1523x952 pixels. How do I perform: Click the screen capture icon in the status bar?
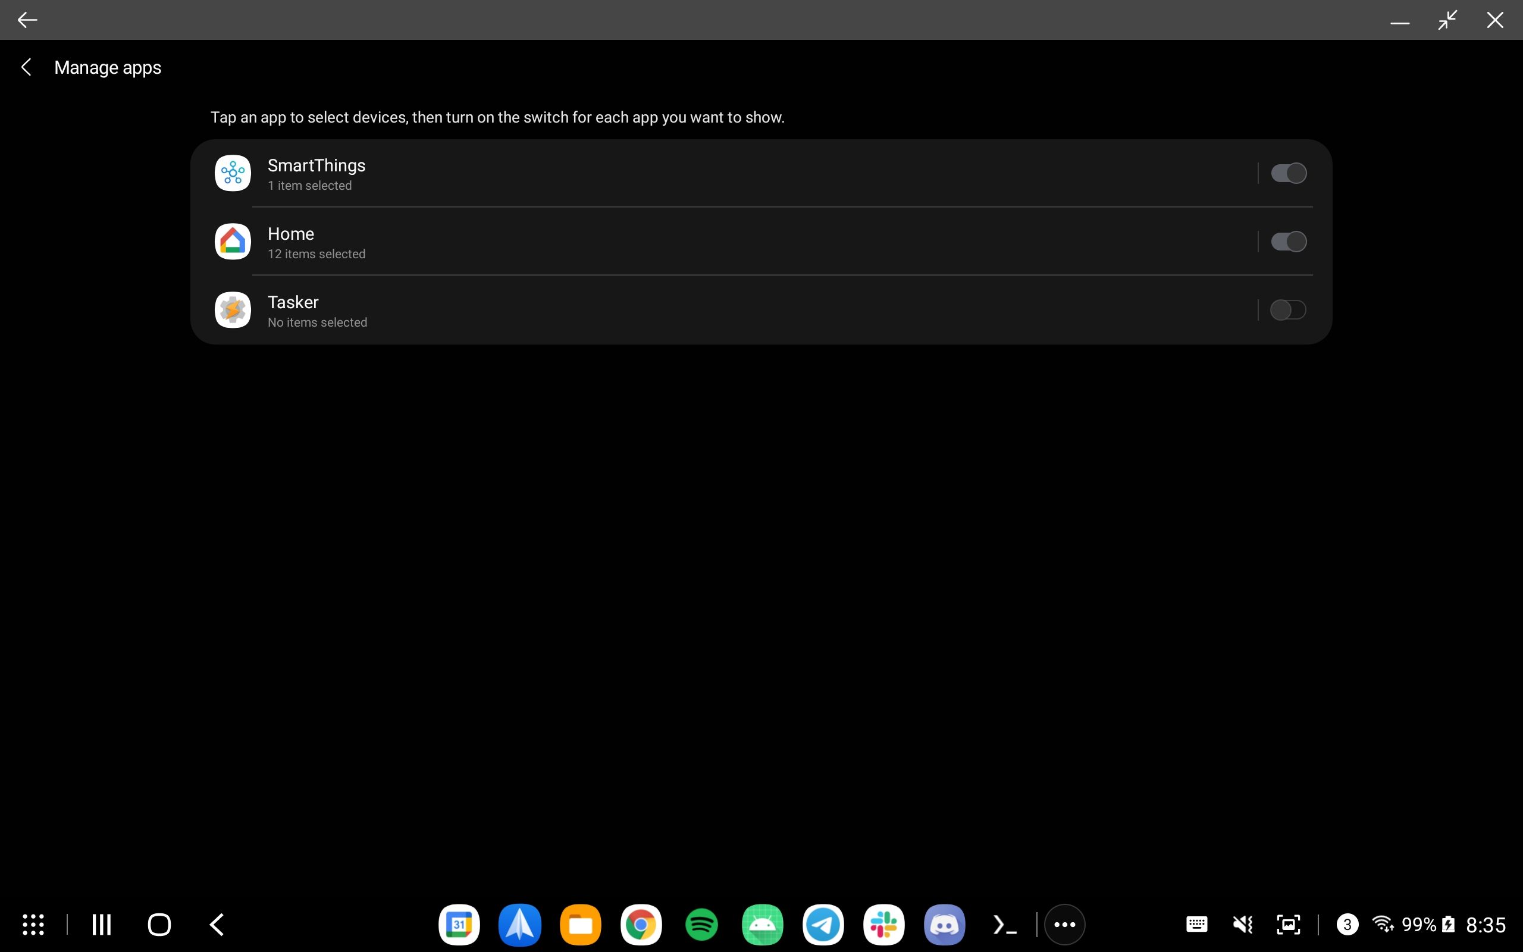coord(1289,924)
